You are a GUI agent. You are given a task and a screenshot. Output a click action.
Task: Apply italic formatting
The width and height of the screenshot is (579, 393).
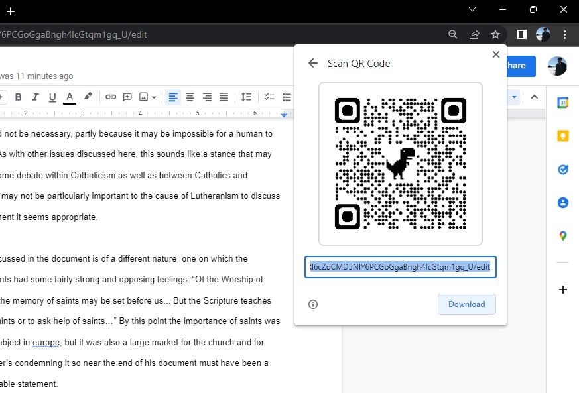34,97
